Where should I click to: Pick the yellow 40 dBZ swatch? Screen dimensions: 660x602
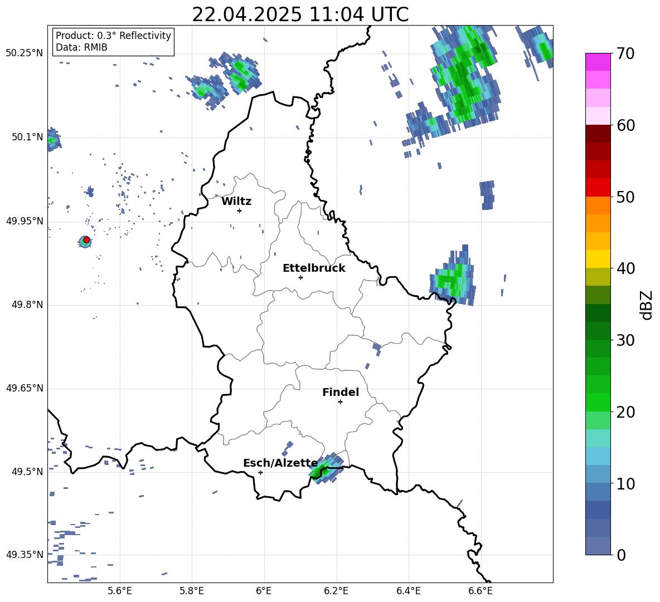click(598, 259)
